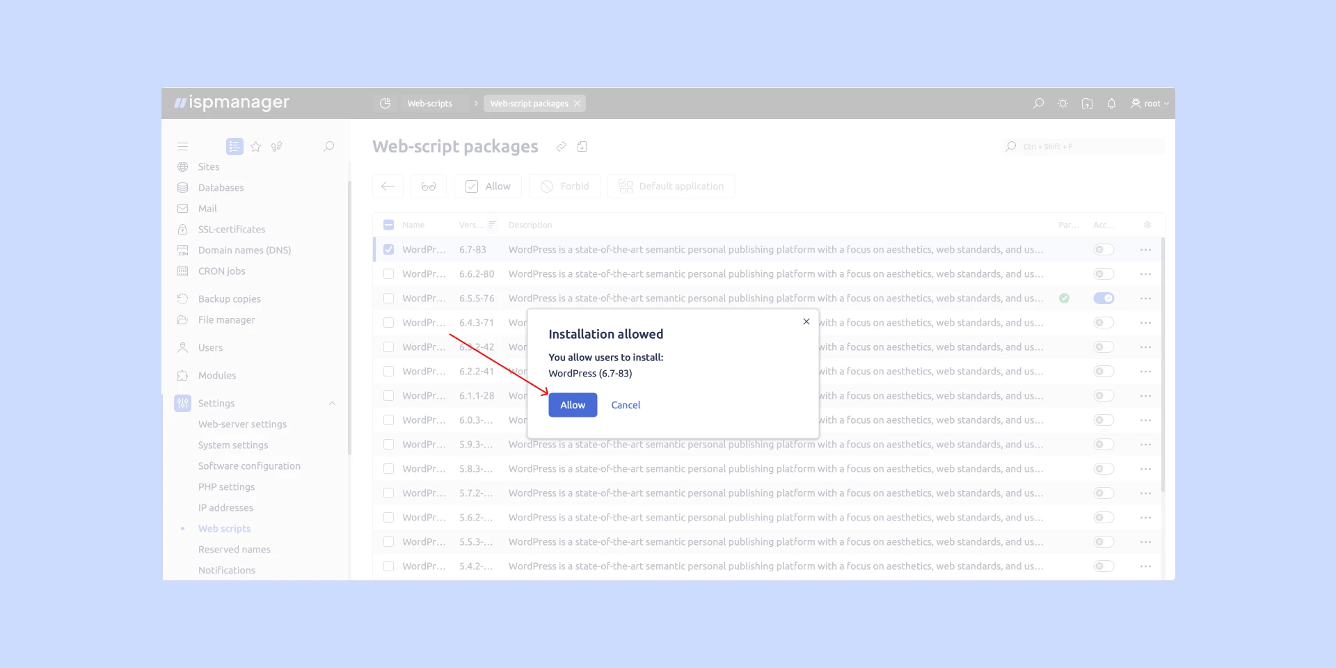This screenshot has height=668, width=1336.
Task: Click the Forbid toolbar button
Action: pyautogui.click(x=564, y=186)
